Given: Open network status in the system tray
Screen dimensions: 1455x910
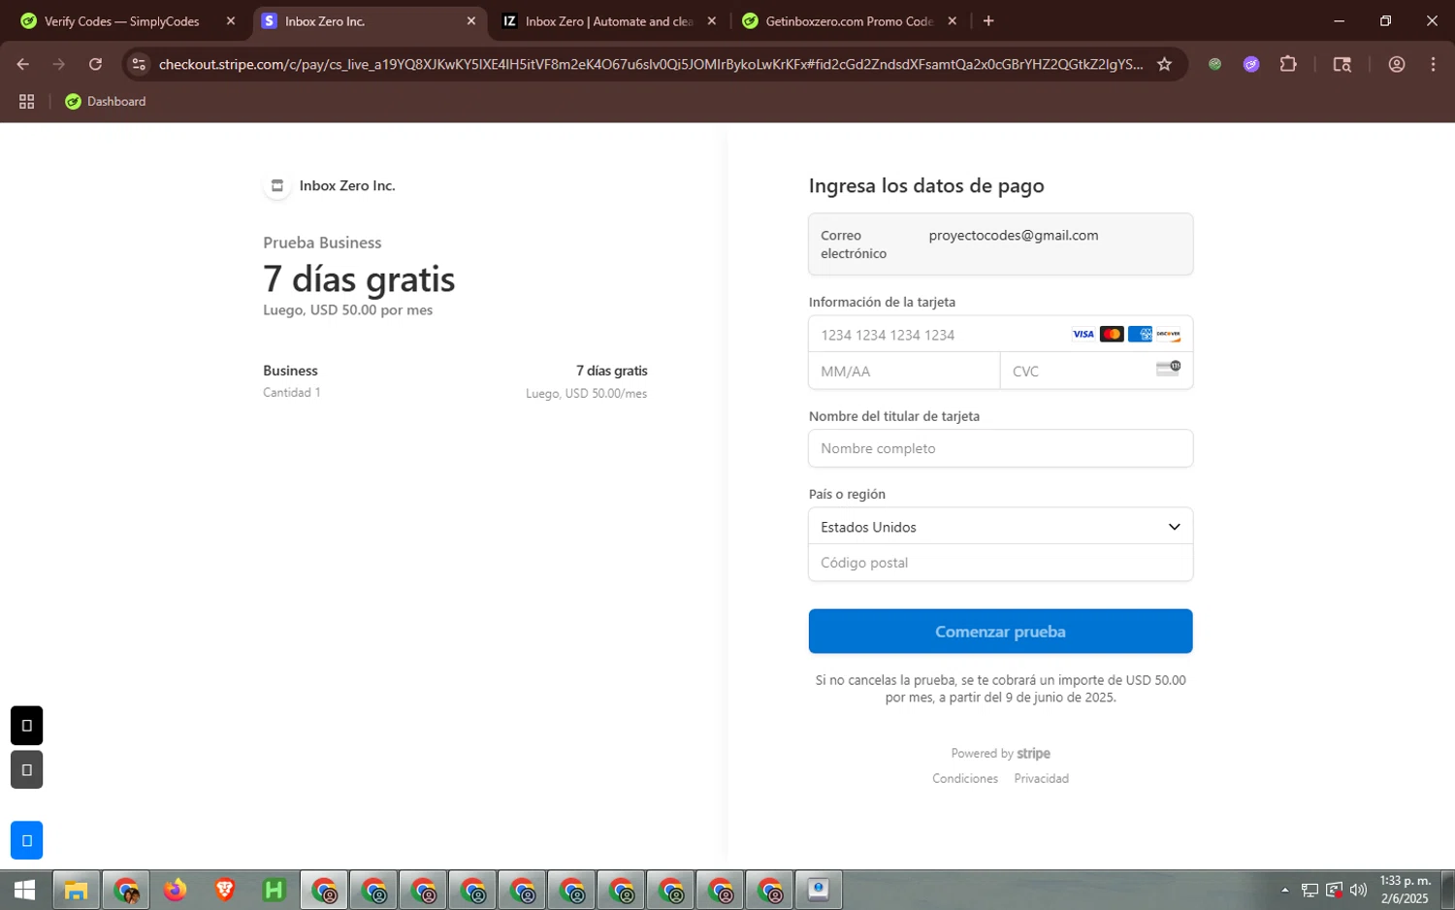Looking at the screenshot, I should tap(1309, 890).
